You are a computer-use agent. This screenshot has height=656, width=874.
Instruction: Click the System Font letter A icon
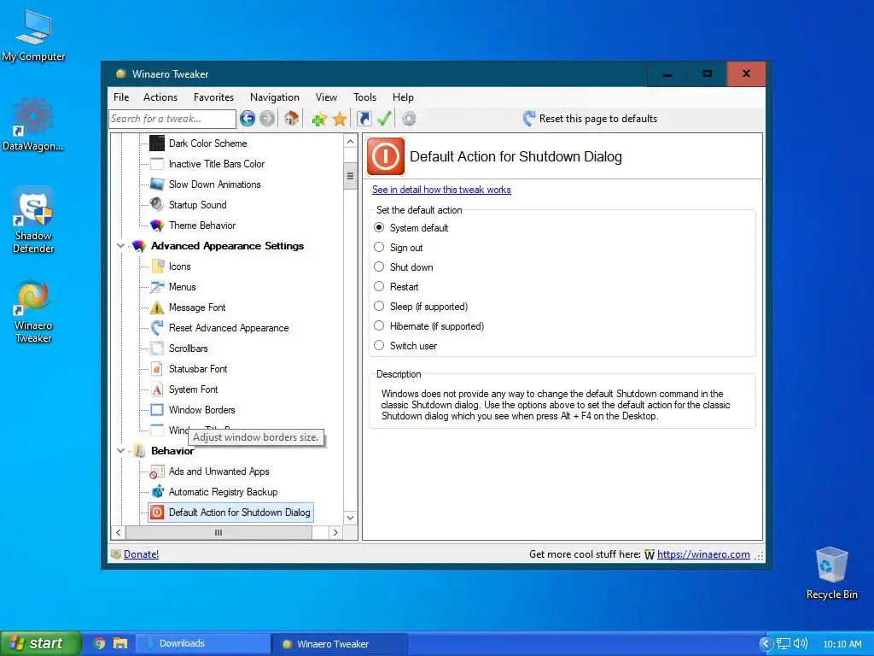coord(157,389)
